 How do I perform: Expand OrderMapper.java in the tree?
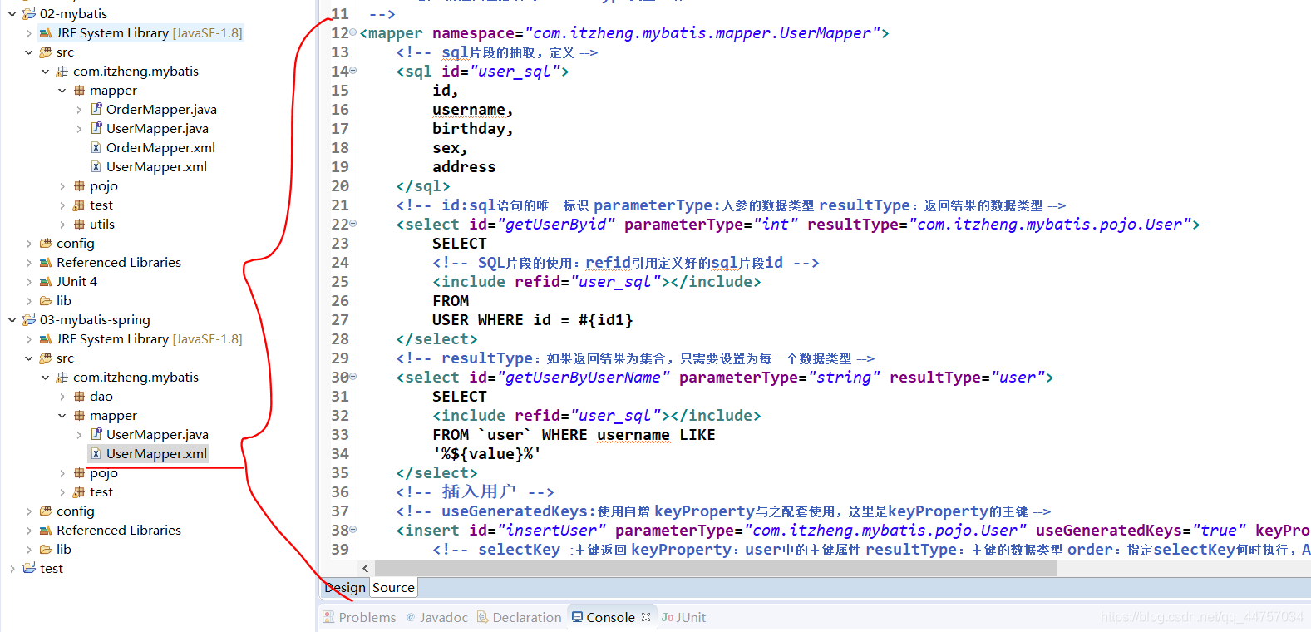(x=79, y=110)
